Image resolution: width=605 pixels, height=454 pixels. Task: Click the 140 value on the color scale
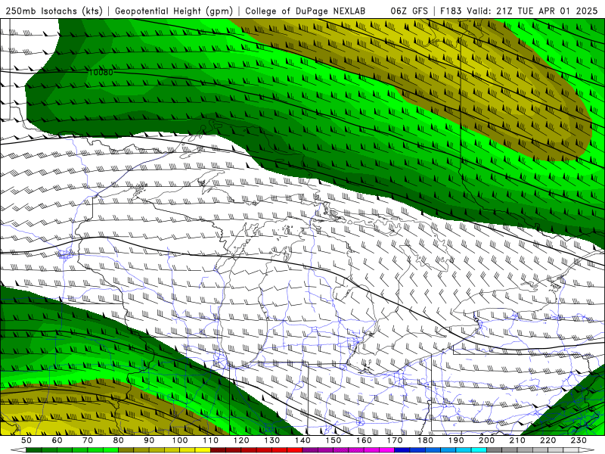pos(302,440)
